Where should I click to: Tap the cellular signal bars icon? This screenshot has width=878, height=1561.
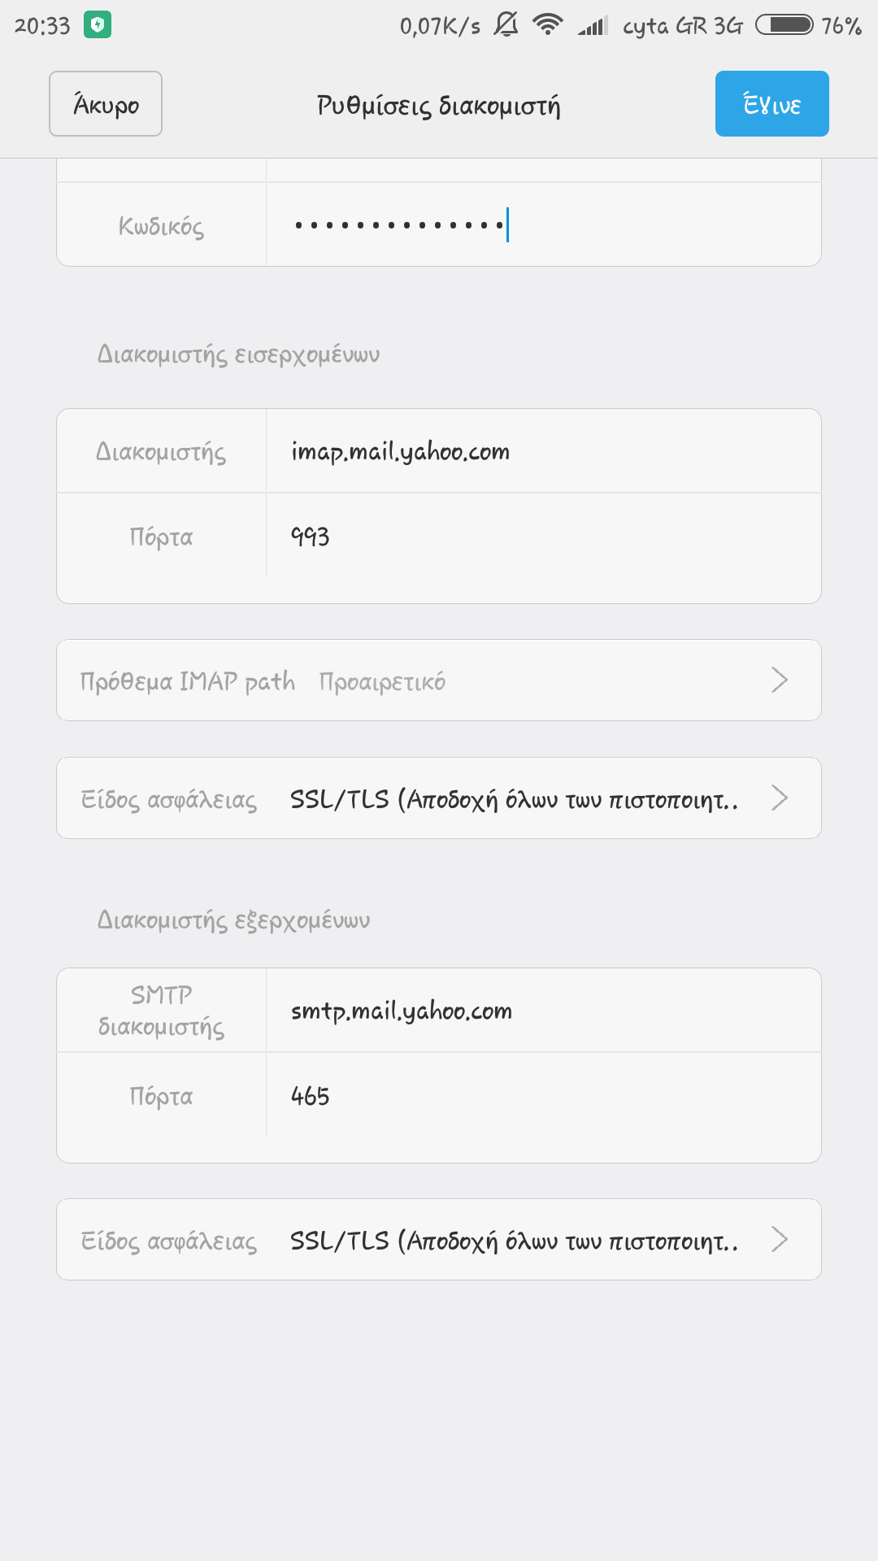[x=593, y=26]
